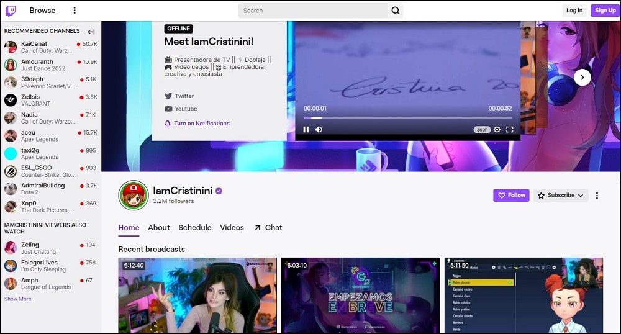Open the Schedule tab
Screen dimensions: 621x334
click(x=195, y=228)
